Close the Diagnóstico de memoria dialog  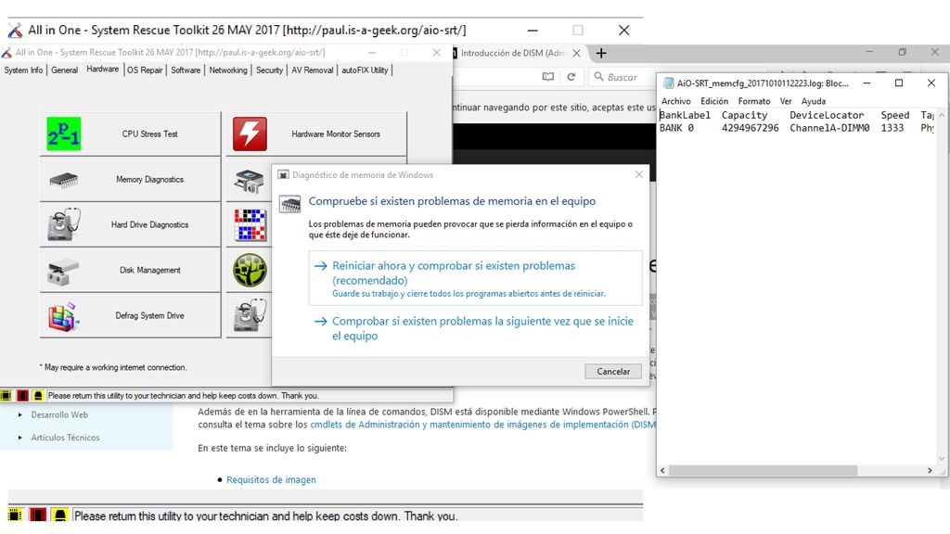[638, 174]
